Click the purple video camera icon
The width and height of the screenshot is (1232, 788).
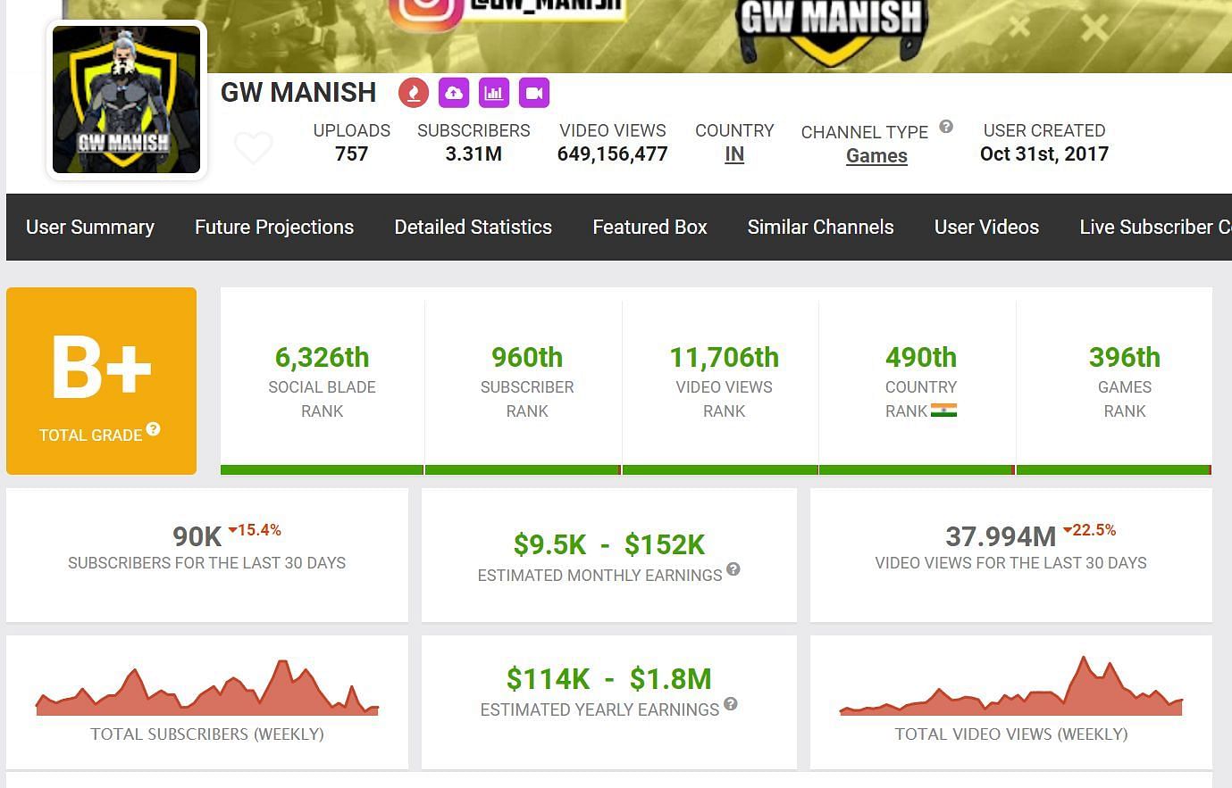(534, 93)
